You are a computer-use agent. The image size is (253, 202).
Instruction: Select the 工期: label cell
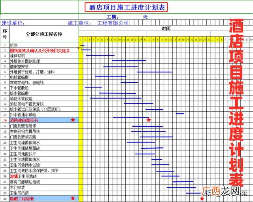coord(113,17)
